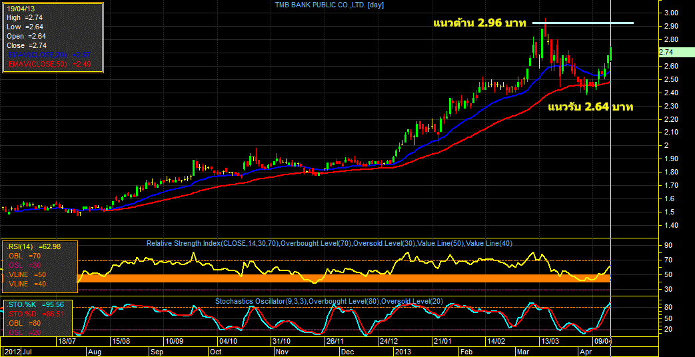Select the Nov month label
695x357 pixels.
pyautogui.click(x=282, y=352)
